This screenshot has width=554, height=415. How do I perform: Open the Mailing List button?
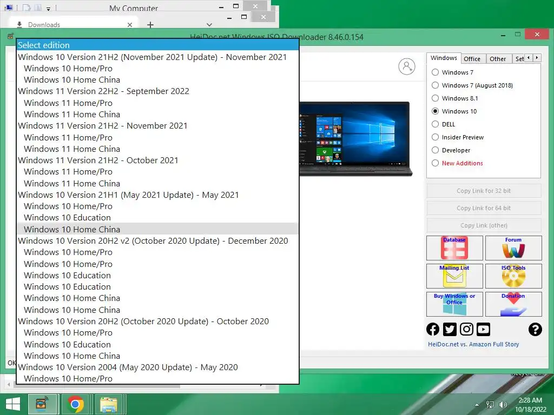click(x=454, y=276)
